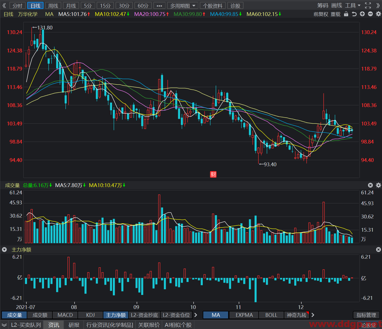Open 关联报价 tab
This screenshot has height=329, width=382.
tap(149, 325)
